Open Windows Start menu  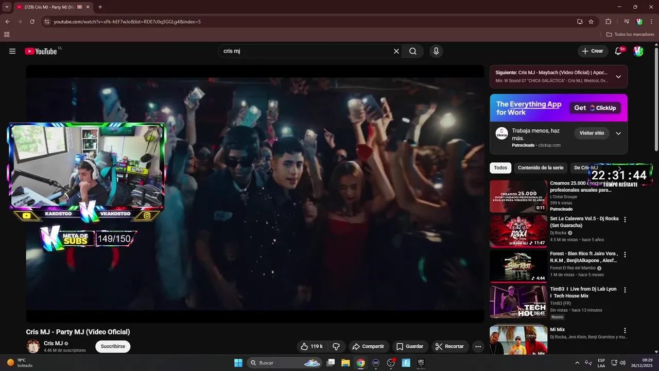click(x=238, y=363)
